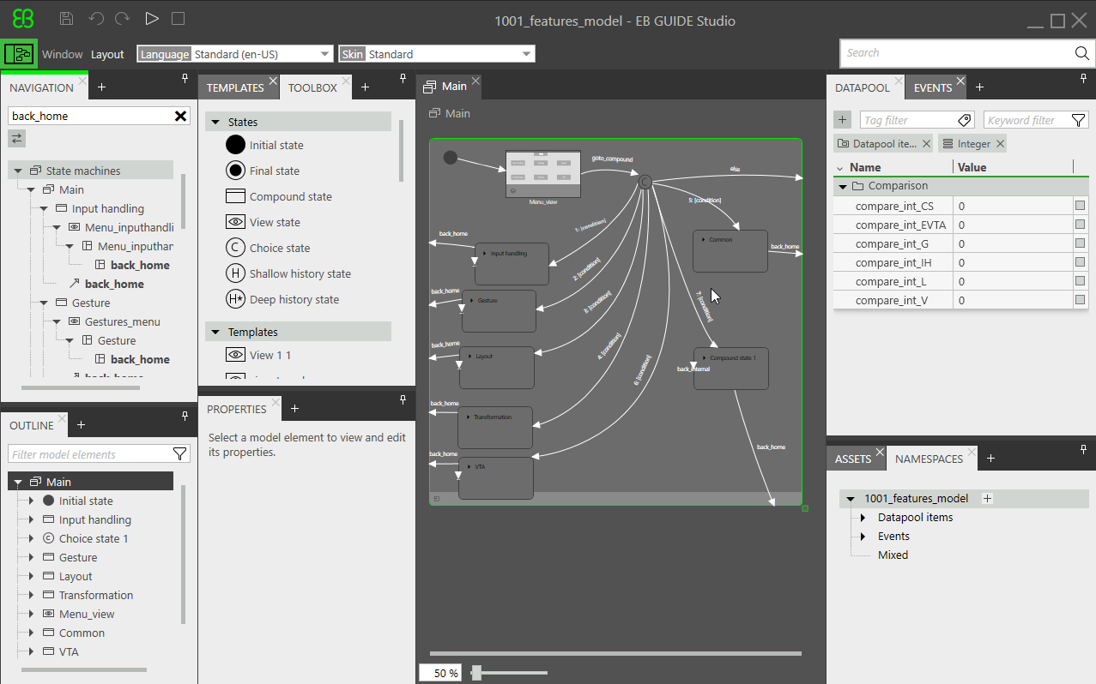The height and width of the screenshot is (684, 1096).
Task: Toggle the compare_int_CS checkbox
Action: pyautogui.click(x=1081, y=206)
